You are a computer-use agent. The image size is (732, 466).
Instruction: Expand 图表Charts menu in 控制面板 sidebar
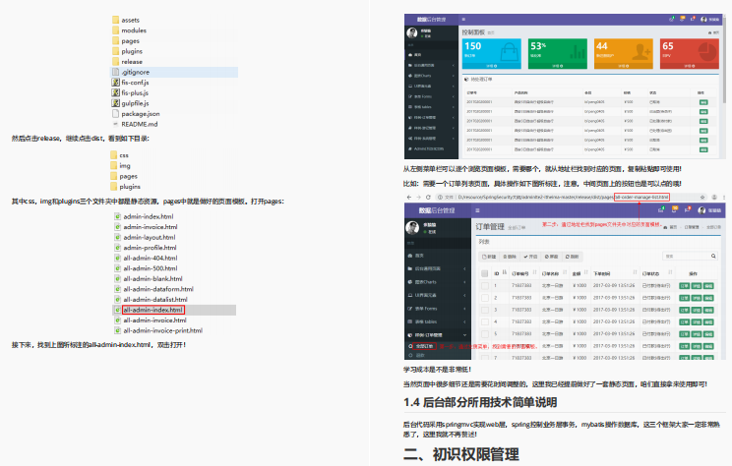tap(431, 76)
